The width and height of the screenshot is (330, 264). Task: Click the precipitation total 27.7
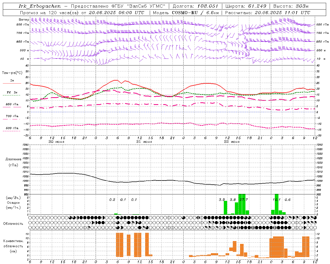coord(244,200)
